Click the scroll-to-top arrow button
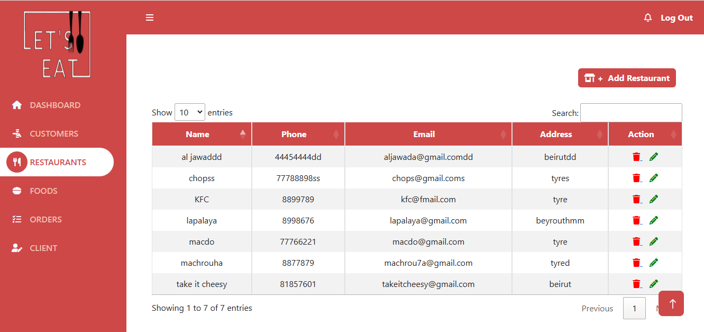The height and width of the screenshot is (332, 704). click(671, 303)
